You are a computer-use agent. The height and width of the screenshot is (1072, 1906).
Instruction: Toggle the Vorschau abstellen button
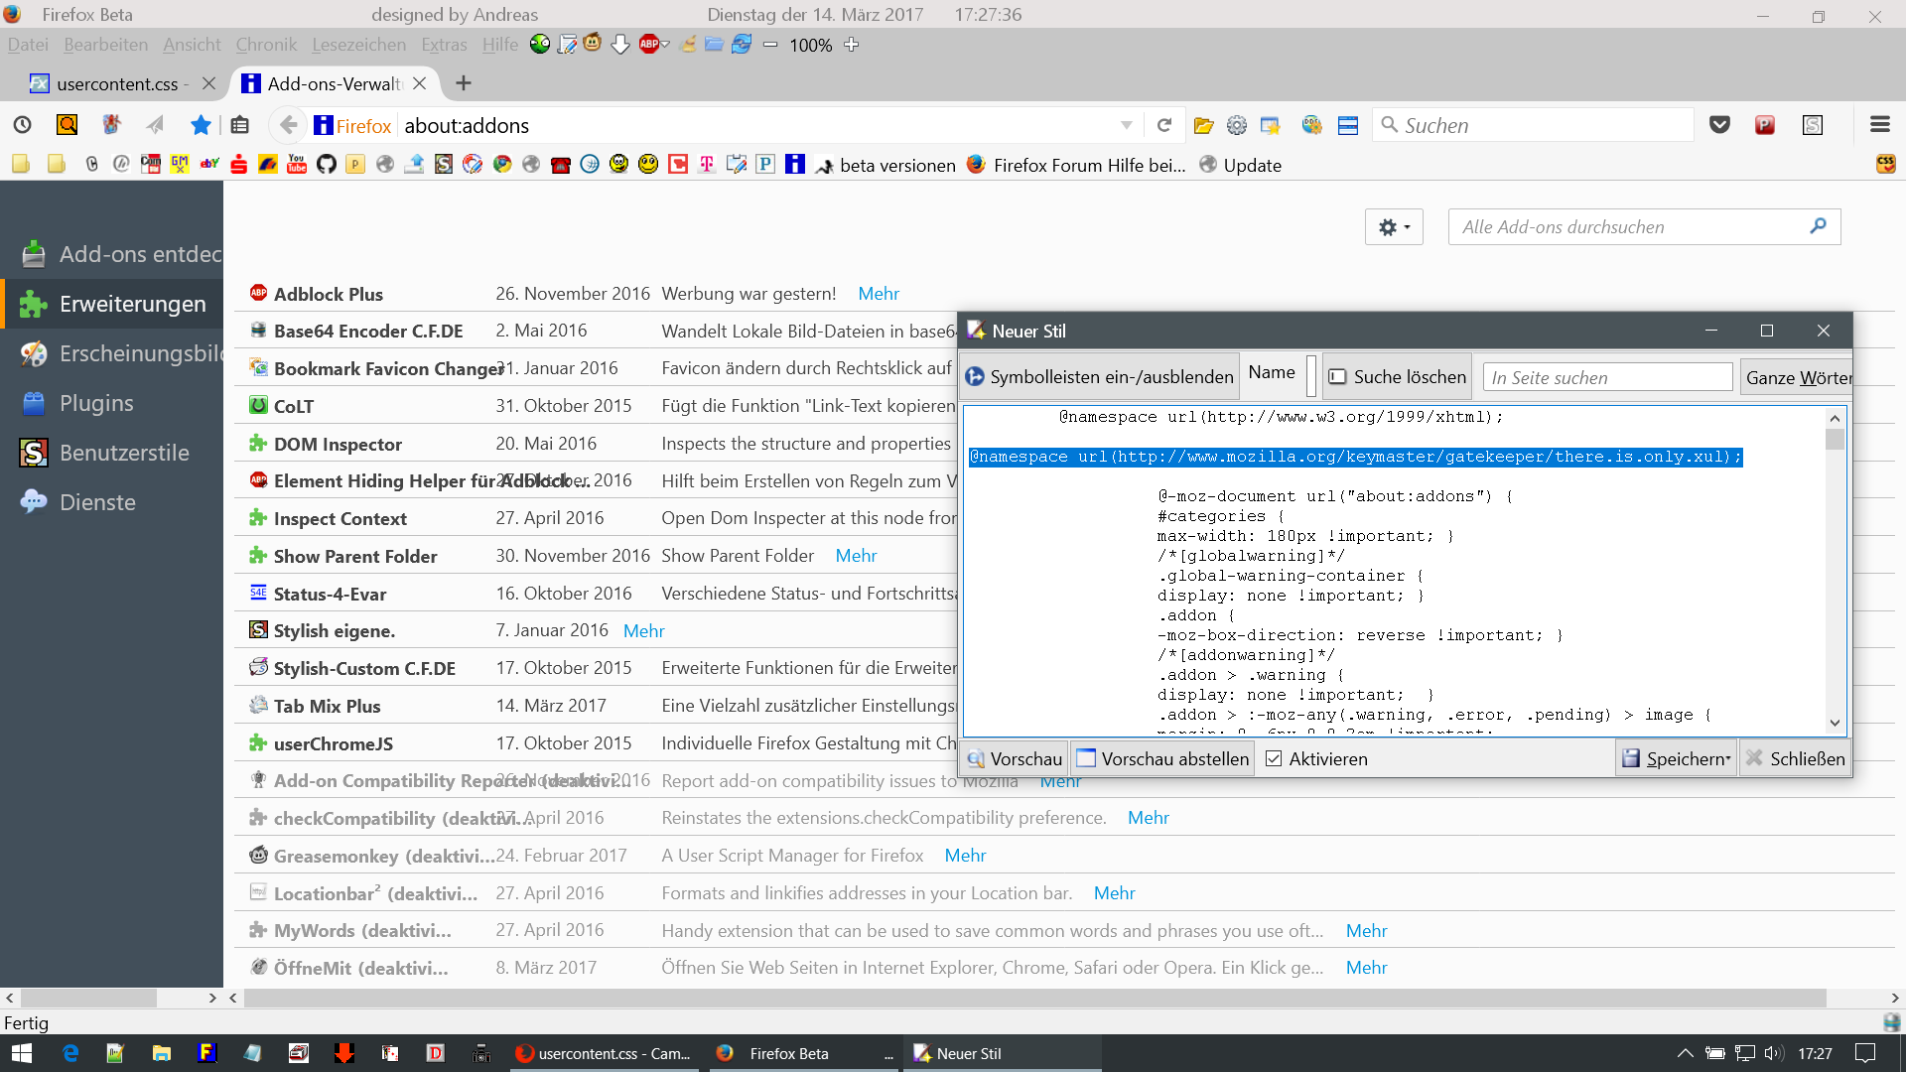tap(1162, 759)
